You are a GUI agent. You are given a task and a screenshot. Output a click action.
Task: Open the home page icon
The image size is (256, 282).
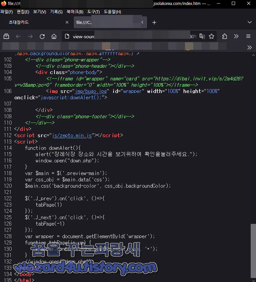click(54, 37)
